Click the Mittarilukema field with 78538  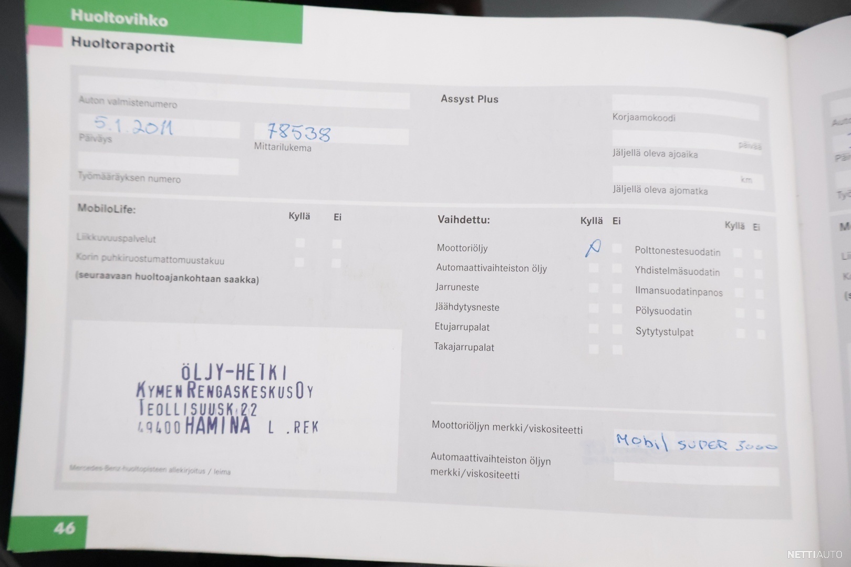click(331, 134)
